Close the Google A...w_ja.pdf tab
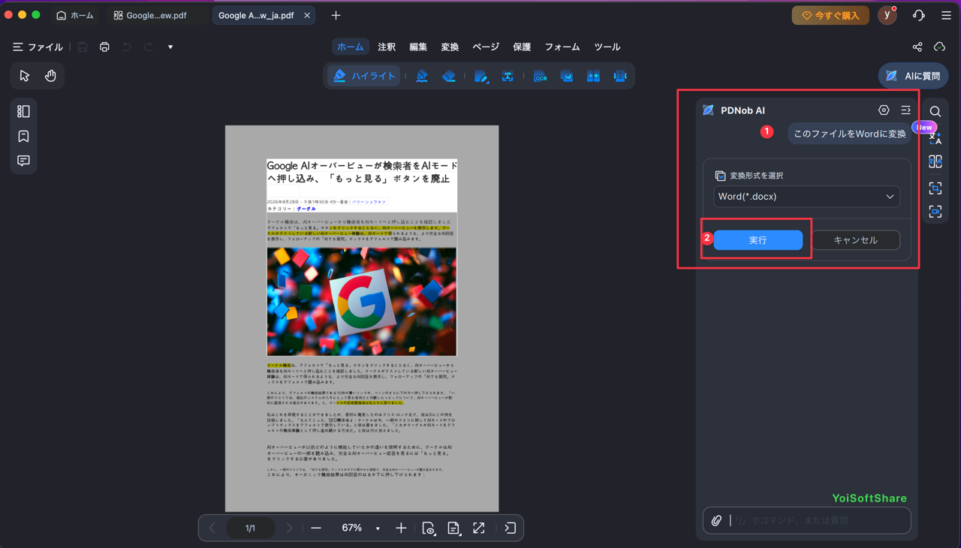 pyautogui.click(x=307, y=15)
